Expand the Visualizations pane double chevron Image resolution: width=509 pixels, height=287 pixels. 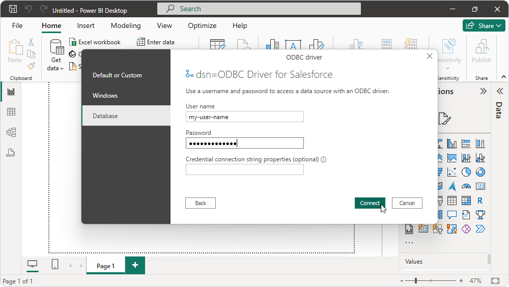pos(484,91)
